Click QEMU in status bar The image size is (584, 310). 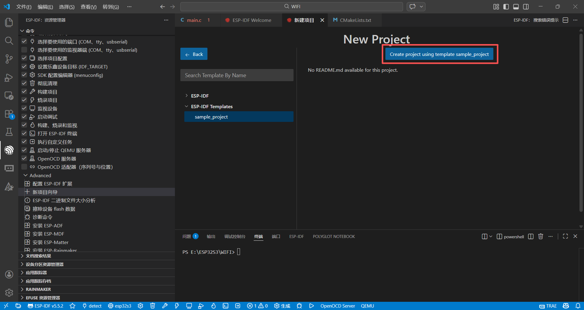367,306
